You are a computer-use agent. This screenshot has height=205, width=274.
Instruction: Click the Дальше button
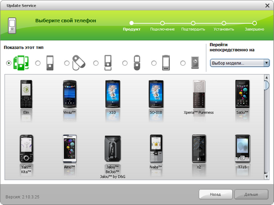[251, 194]
